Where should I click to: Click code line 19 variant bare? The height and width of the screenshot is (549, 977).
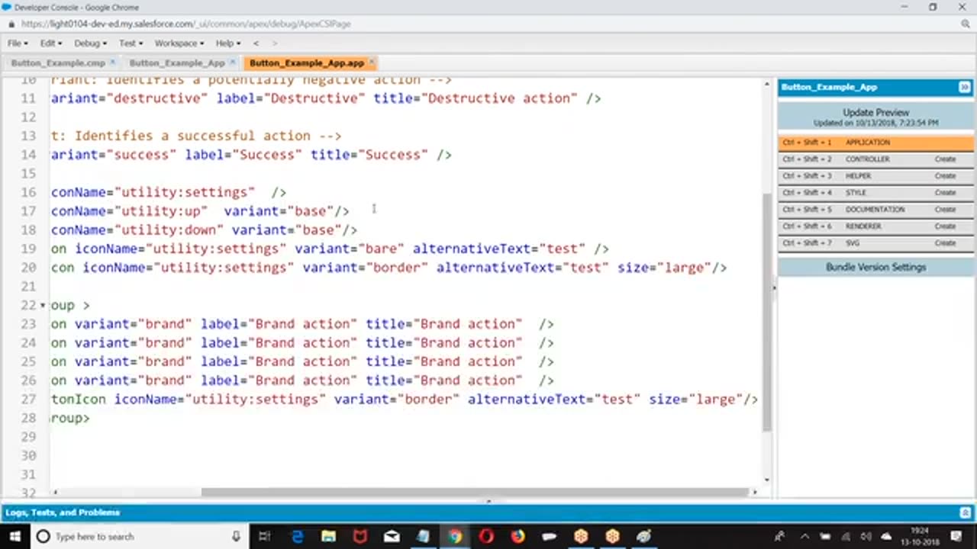point(350,249)
